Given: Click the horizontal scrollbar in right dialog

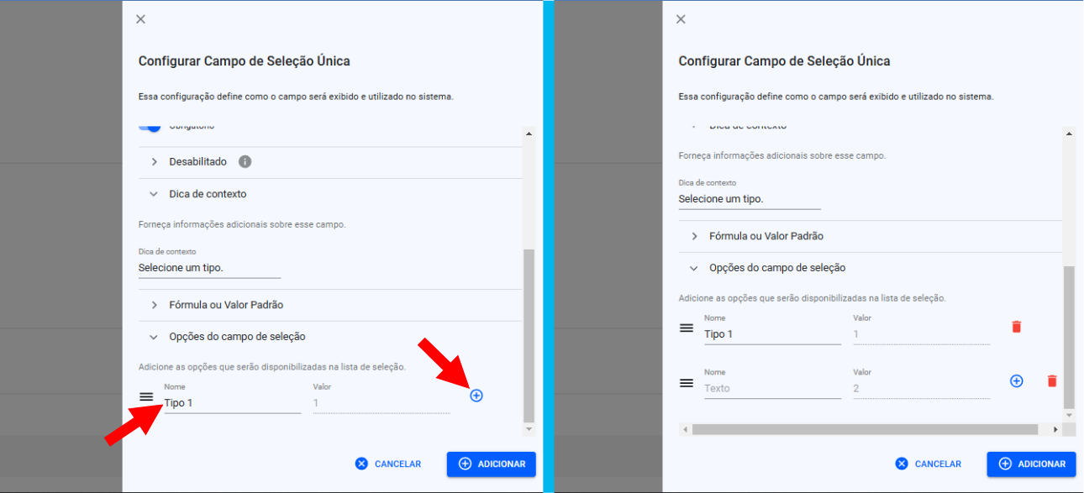Looking at the screenshot, I should click(x=865, y=429).
